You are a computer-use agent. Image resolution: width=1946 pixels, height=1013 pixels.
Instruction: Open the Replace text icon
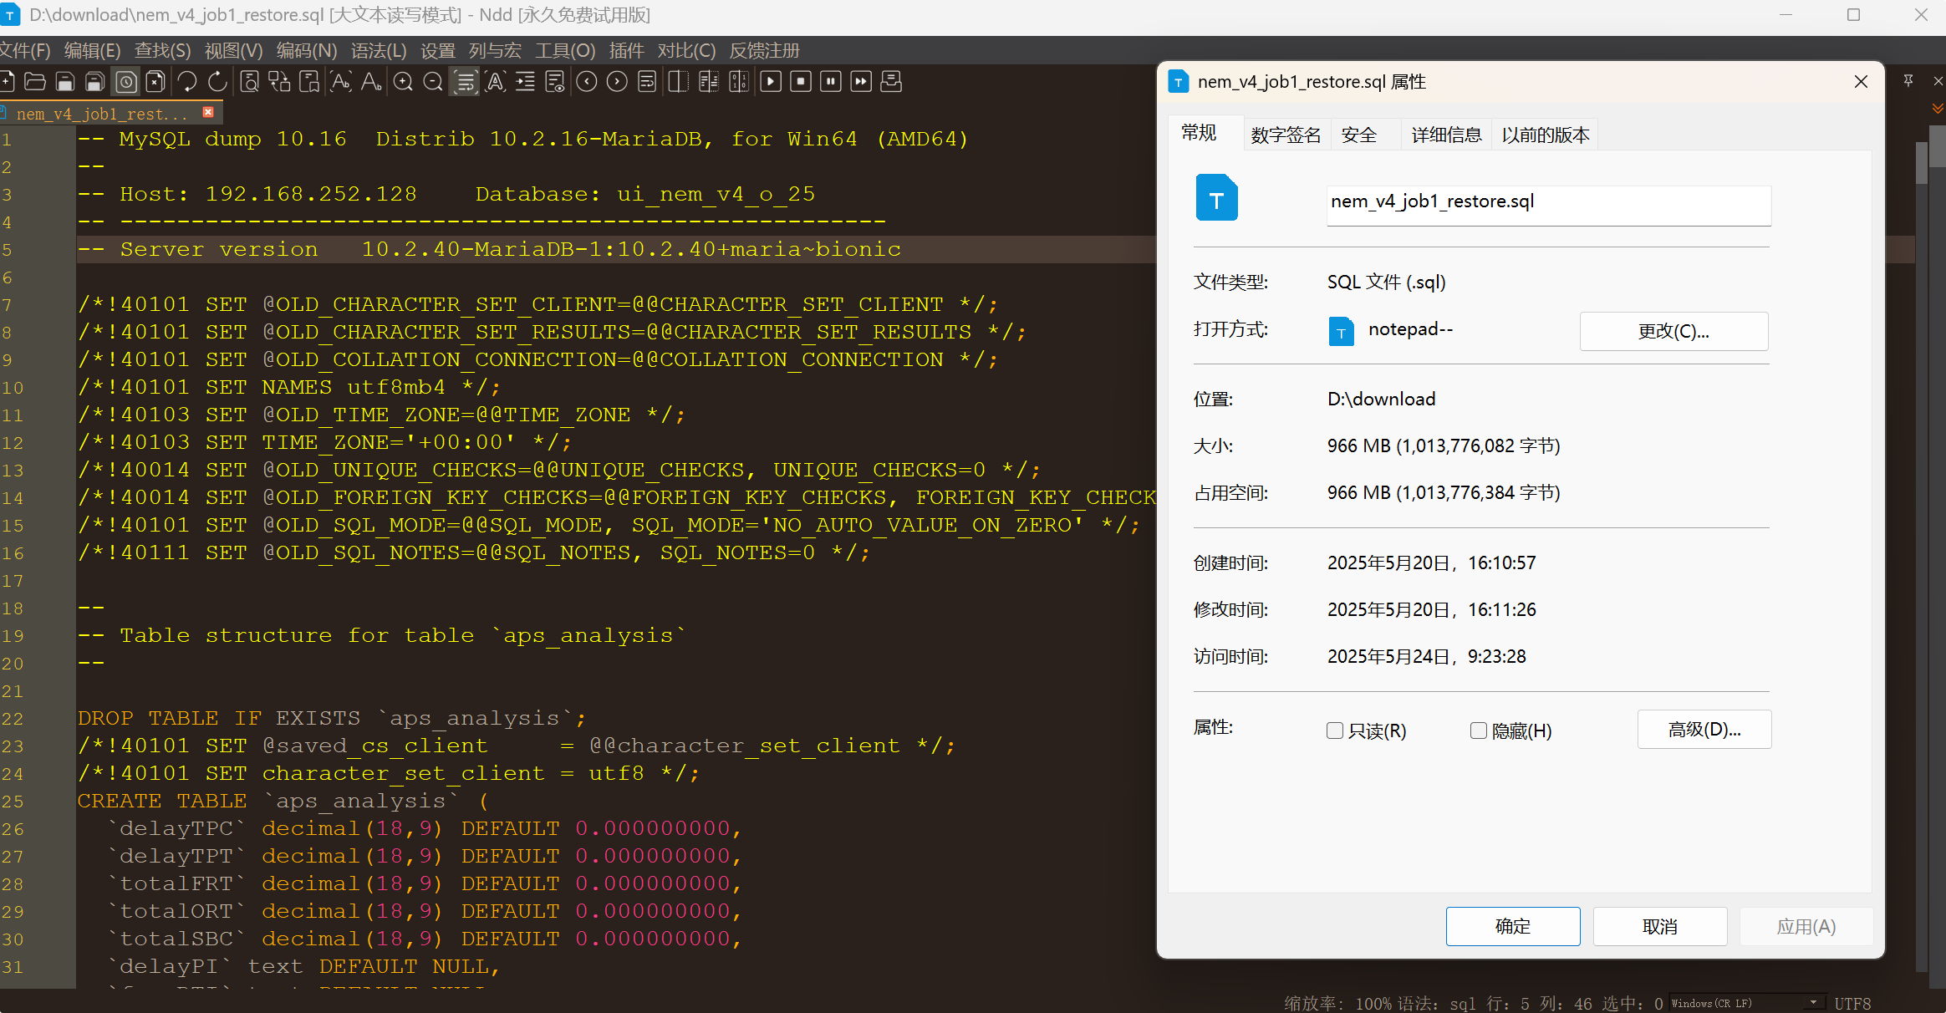pyautogui.click(x=279, y=81)
